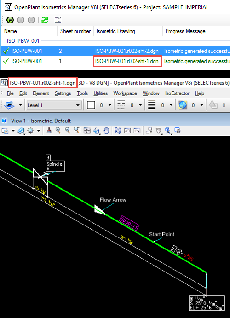Click the pause generation button
Viewport: 230px width, 318px height.
[x=21, y=20]
